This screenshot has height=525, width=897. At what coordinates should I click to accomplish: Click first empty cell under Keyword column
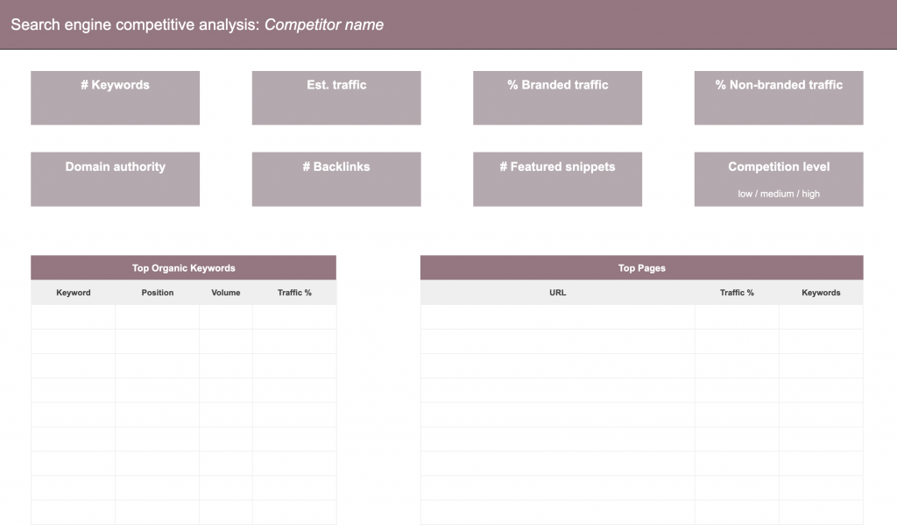(74, 317)
